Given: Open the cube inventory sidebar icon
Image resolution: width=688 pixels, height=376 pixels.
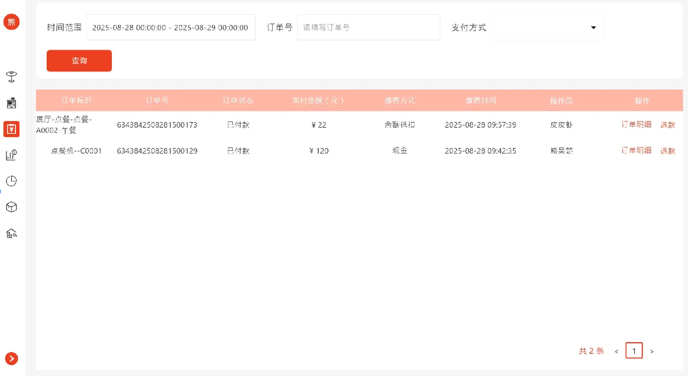Looking at the screenshot, I should click(11, 207).
